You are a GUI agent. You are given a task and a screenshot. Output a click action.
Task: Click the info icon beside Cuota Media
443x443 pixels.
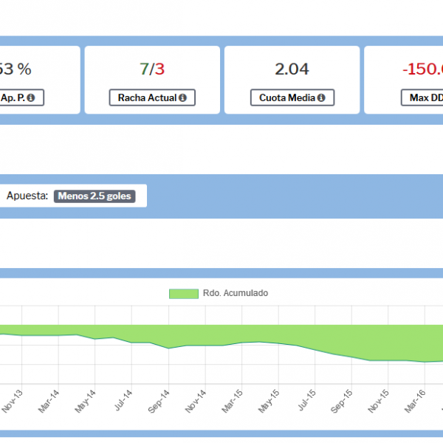(x=321, y=97)
